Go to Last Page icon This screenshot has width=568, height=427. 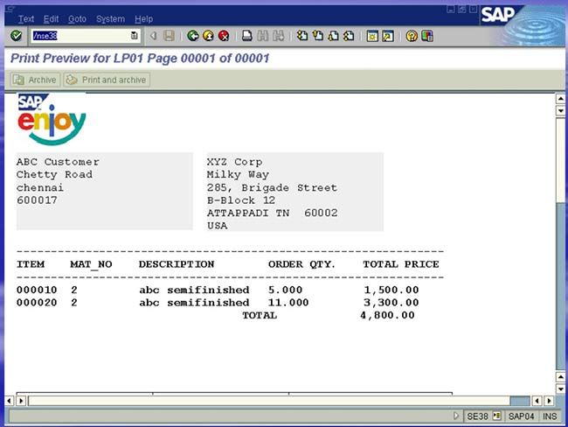pyautogui.click(x=349, y=36)
